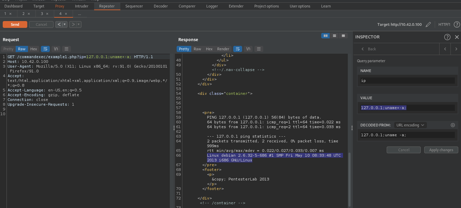Image resolution: width=461 pixels, height=208 pixels.
Task: Go to next Inspector item arrow
Action: 456,49
